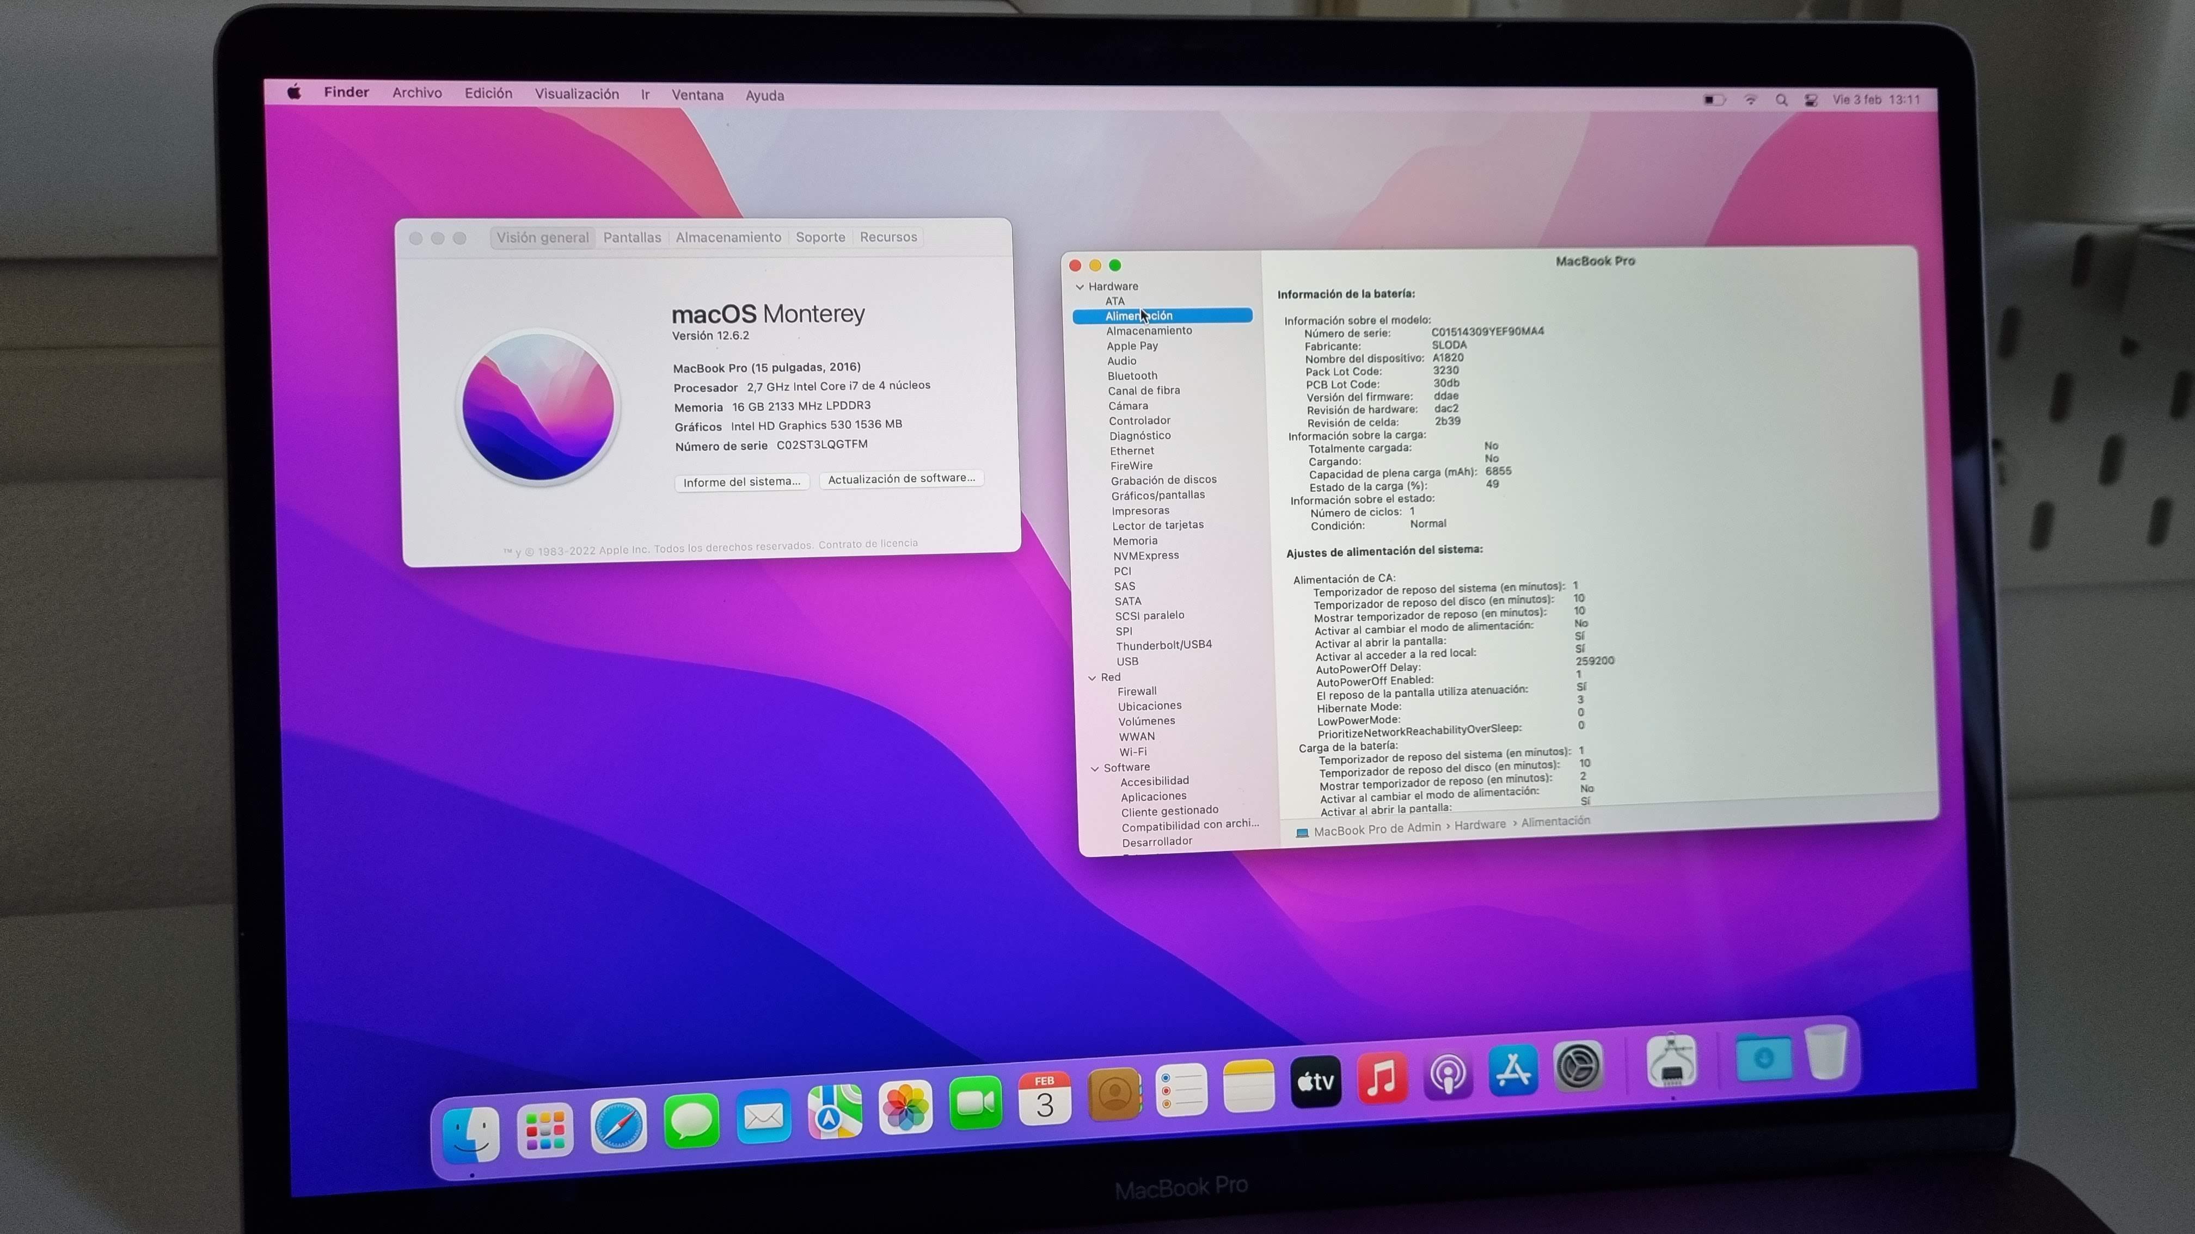Viewport: 2195px width, 1234px height.
Task: Click Informe del sistema button
Action: coord(741,482)
